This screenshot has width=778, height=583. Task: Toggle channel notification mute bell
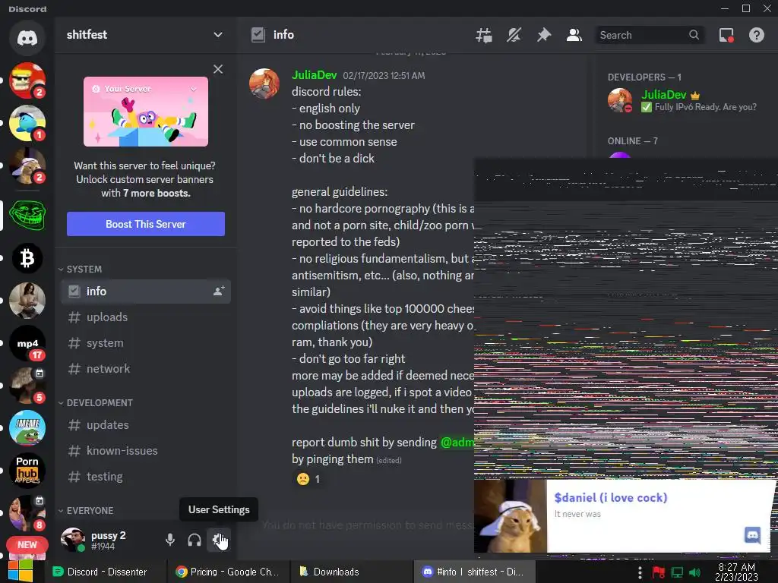point(514,35)
